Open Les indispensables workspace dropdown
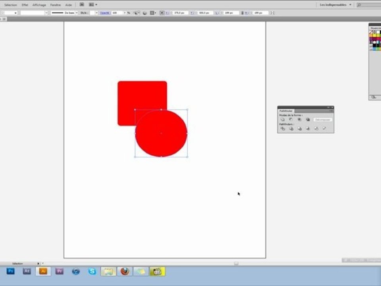 [x=335, y=5]
